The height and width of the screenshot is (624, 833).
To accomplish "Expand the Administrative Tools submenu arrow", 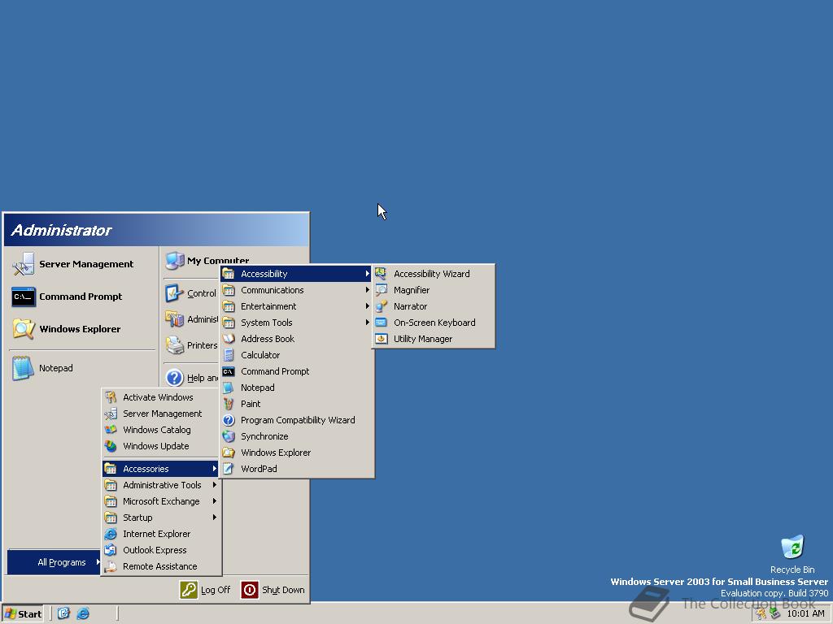I will (x=214, y=485).
